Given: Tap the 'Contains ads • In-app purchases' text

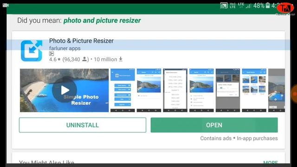Looking at the screenshot, I should 239,138.
